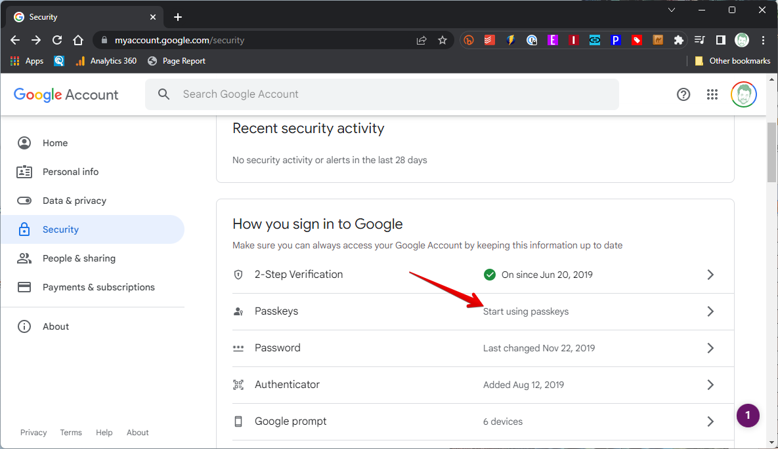Expand the 2-Step Verification chevron
The width and height of the screenshot is (778, 449).
(710, 275)
